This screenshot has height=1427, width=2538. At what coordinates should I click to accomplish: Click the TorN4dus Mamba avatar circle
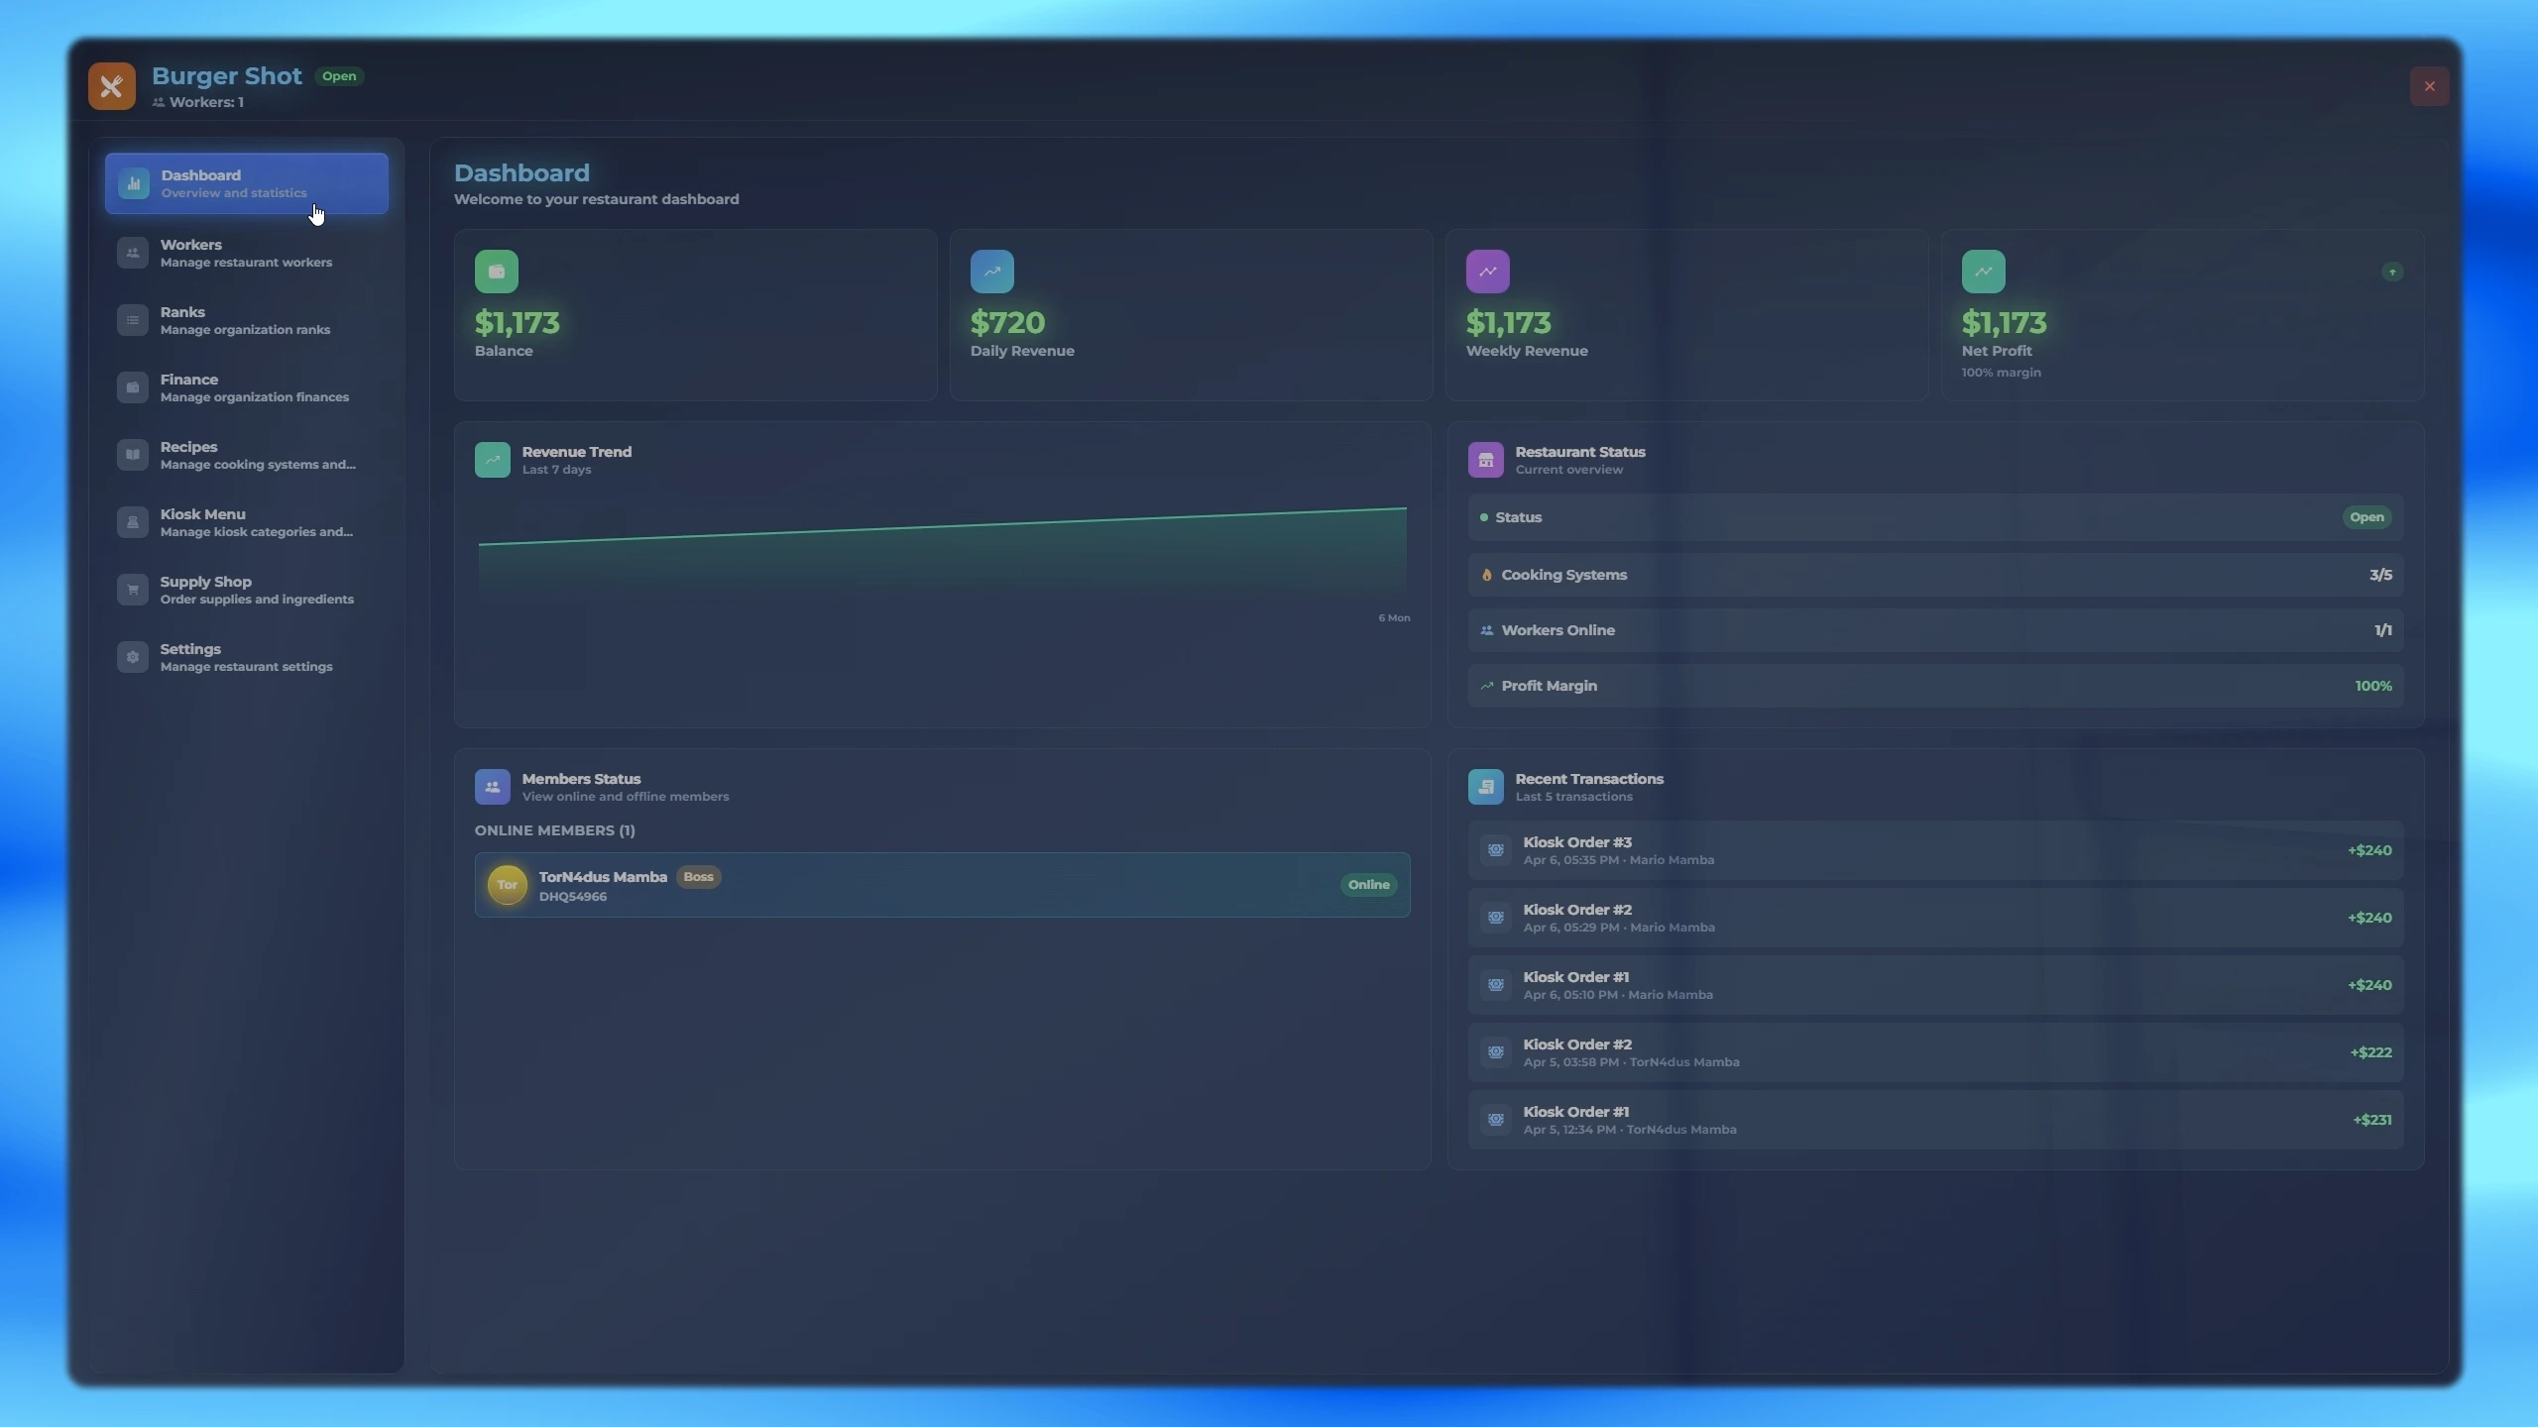[508, 885]
